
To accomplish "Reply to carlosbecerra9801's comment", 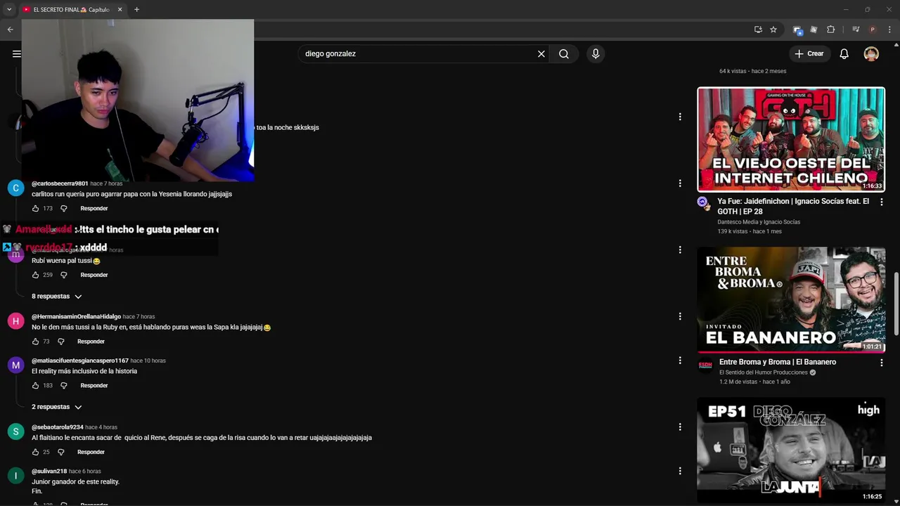I will [94, 209].
